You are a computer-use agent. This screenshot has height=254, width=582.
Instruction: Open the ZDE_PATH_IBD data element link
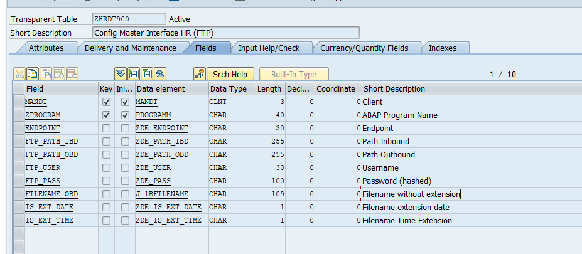tap(162, 141)
